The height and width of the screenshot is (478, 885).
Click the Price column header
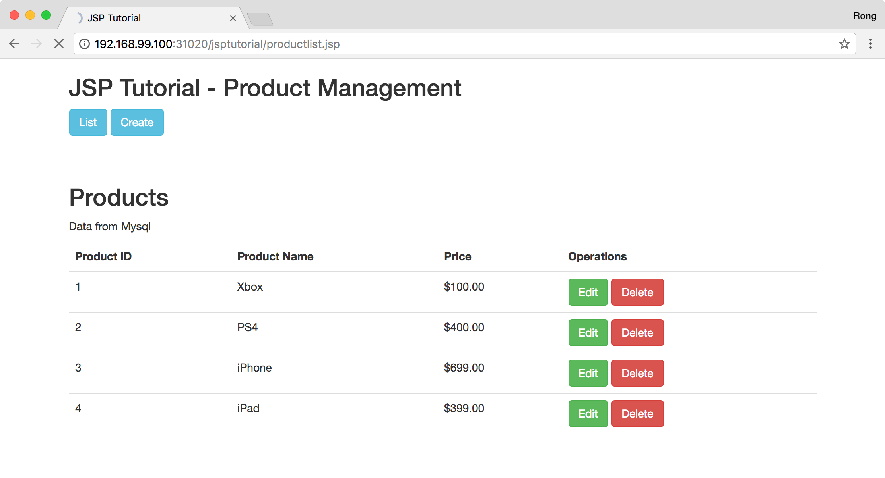458,256
